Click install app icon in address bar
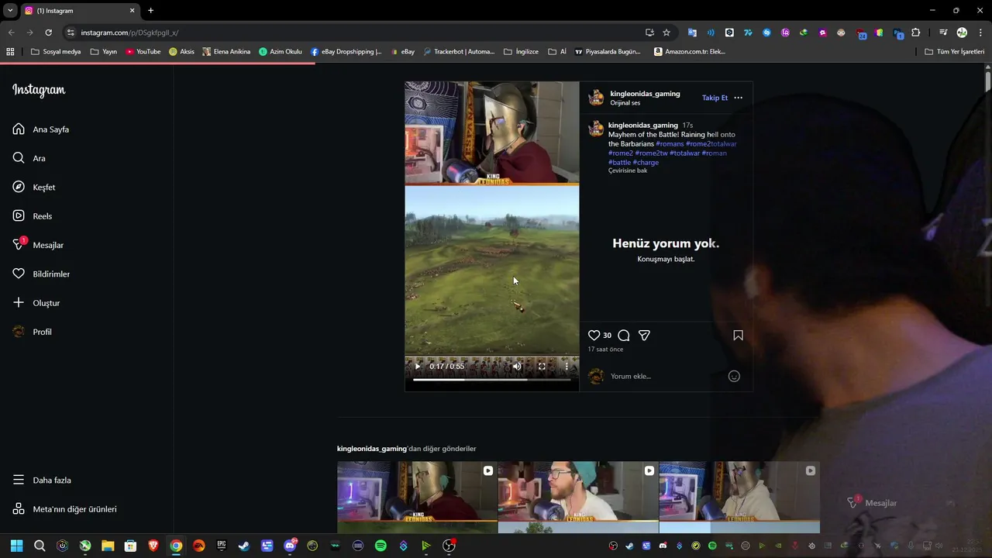Screen dimensions: 992x558 pos(649,33)
